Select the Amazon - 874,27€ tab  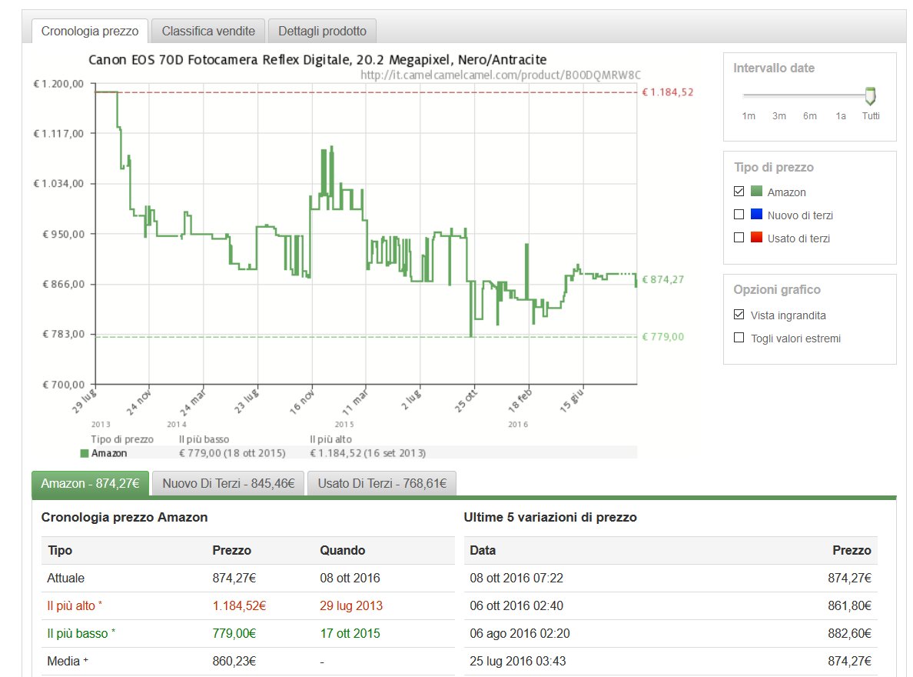pyautogui.click(x=90, y=483)
